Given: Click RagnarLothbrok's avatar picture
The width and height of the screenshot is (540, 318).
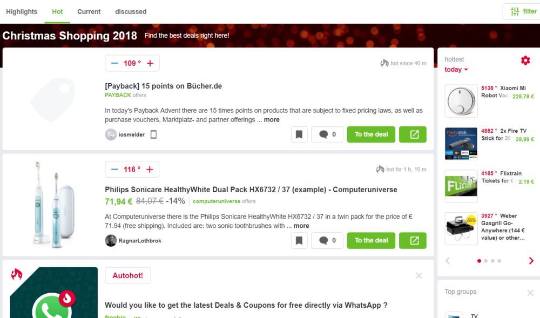Looking at the screenshot, I should tap(111, 240).
